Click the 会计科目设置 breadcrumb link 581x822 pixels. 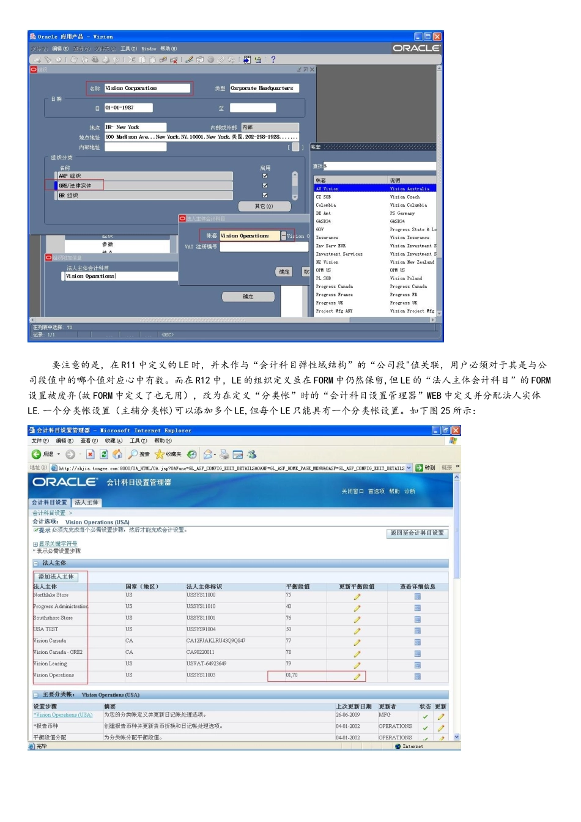[49, 513]
